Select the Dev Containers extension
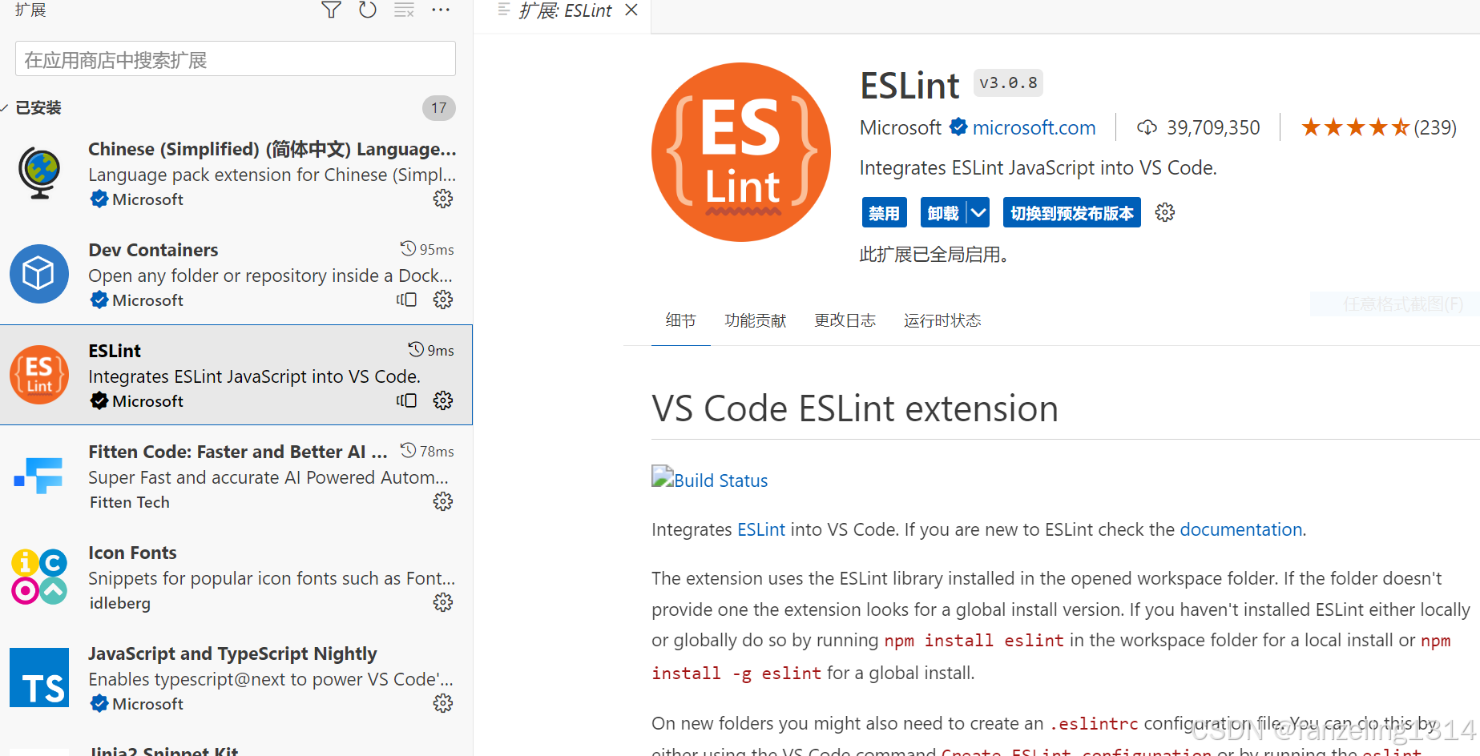The height and width of the screenshot is (756, 1480). [236, 275]
